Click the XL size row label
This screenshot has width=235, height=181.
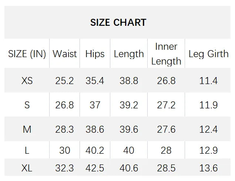pos(27,168)
